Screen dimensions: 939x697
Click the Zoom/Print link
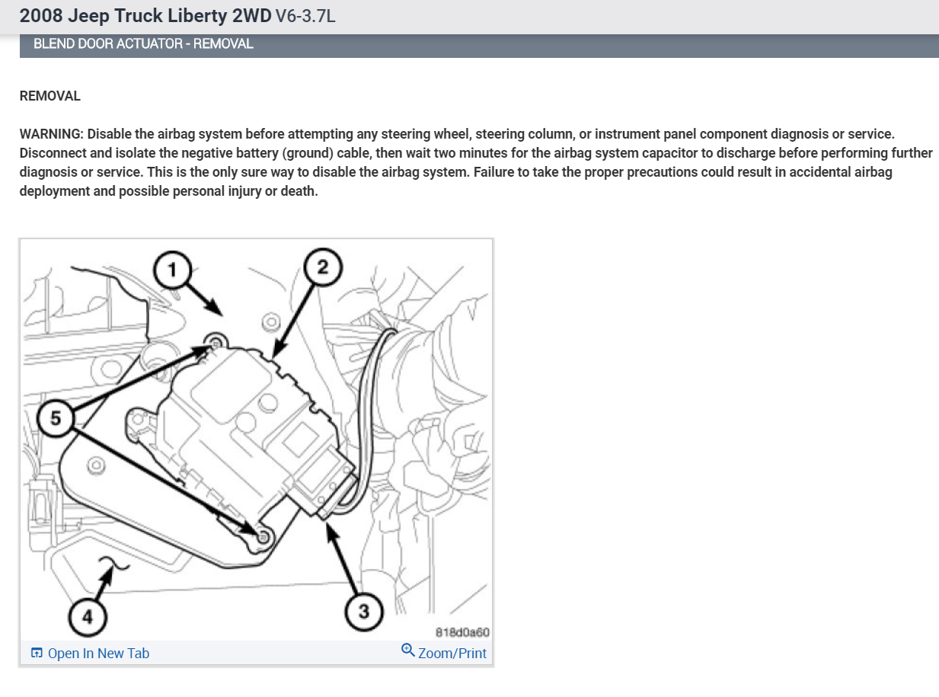[444, 653]
